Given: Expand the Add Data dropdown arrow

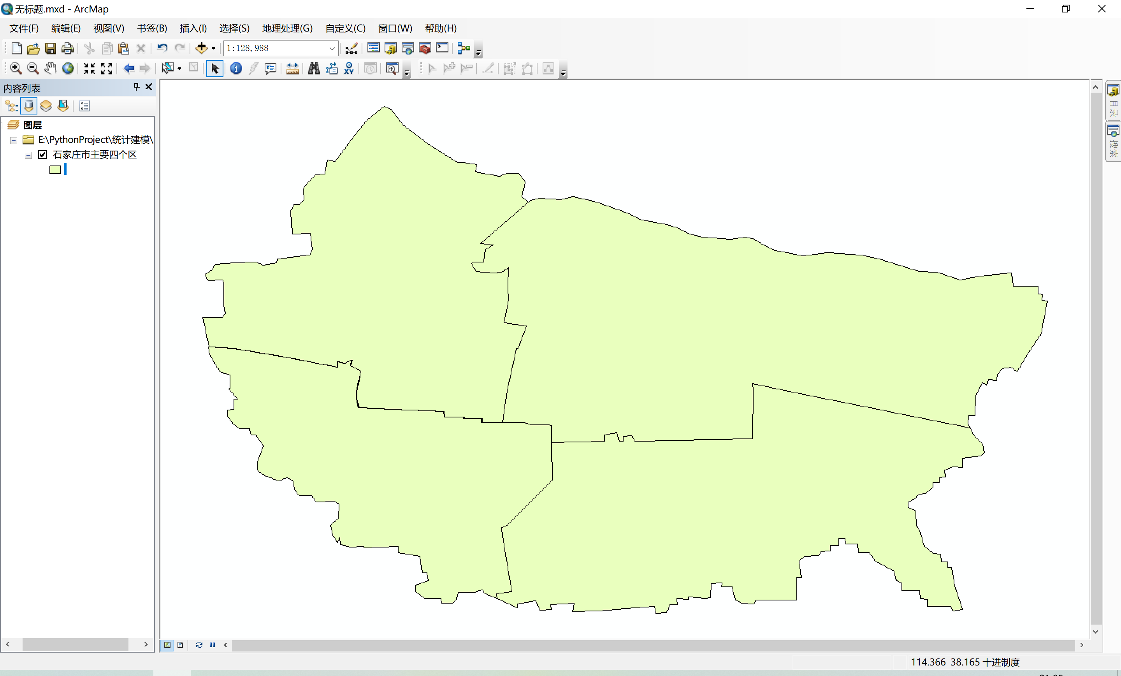Looking at the screenshot, I should [213, 48].
